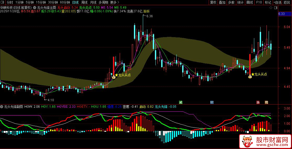Open the 多股 multi-stock view

[231, 2]
